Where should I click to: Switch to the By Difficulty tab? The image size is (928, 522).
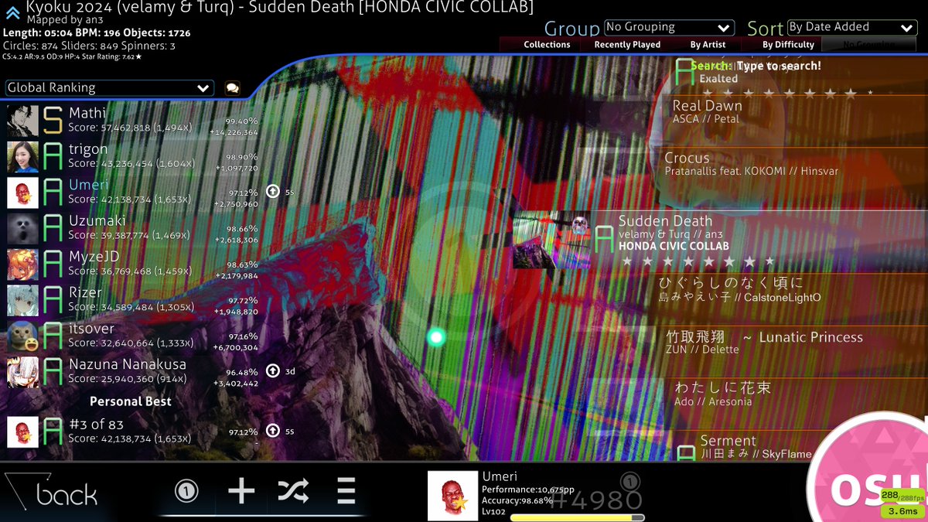(x=788, y=45)
